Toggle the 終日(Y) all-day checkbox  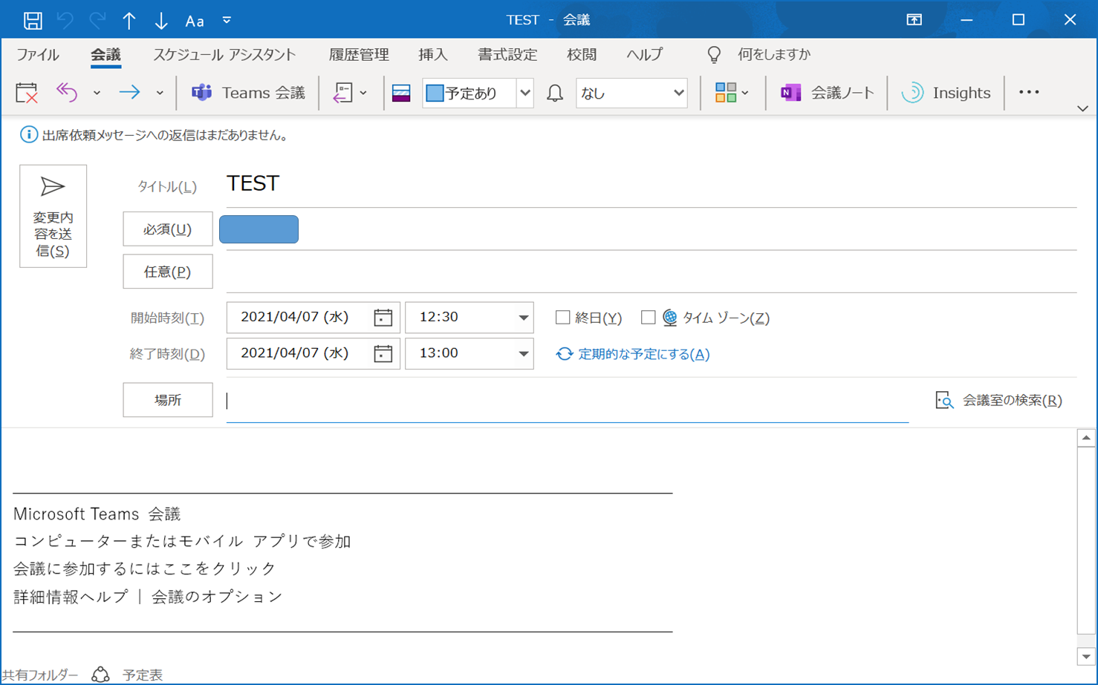click(562, 318)
